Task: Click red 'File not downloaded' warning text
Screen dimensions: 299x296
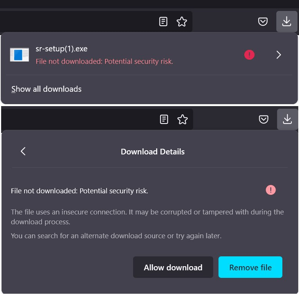Action: [x=104, y=62]
